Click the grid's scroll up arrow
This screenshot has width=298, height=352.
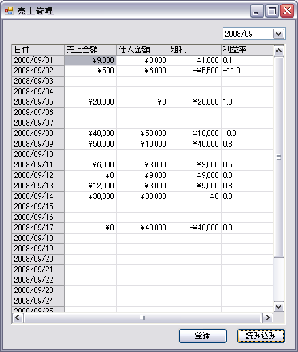tap(278, 51)
